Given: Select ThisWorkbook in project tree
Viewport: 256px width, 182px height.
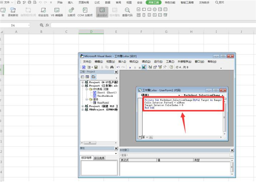Looking at the screenshot, I should (x=105, y=96).
